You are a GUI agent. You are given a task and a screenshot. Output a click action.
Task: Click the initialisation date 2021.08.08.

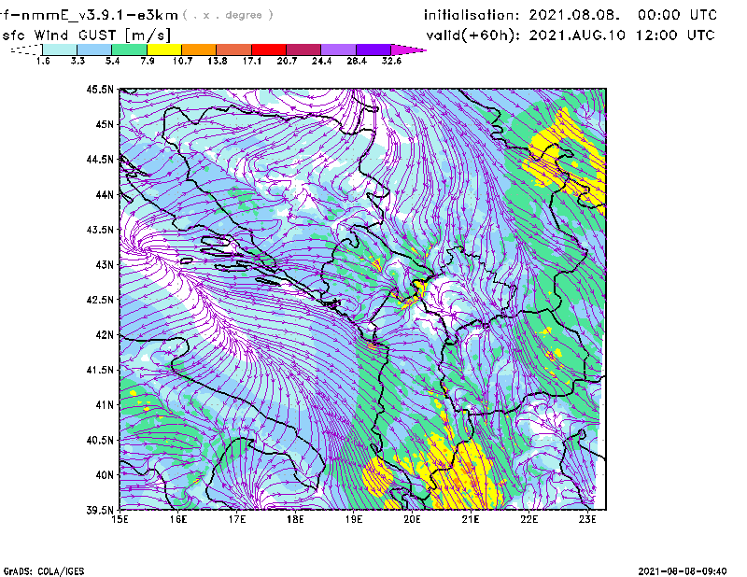[574, 15]
